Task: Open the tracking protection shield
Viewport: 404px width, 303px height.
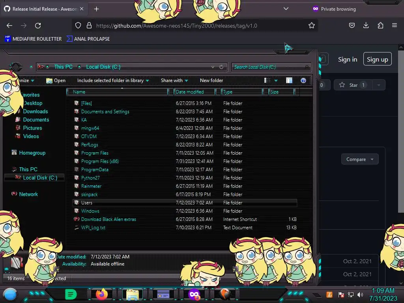Action: coord(78,26)
